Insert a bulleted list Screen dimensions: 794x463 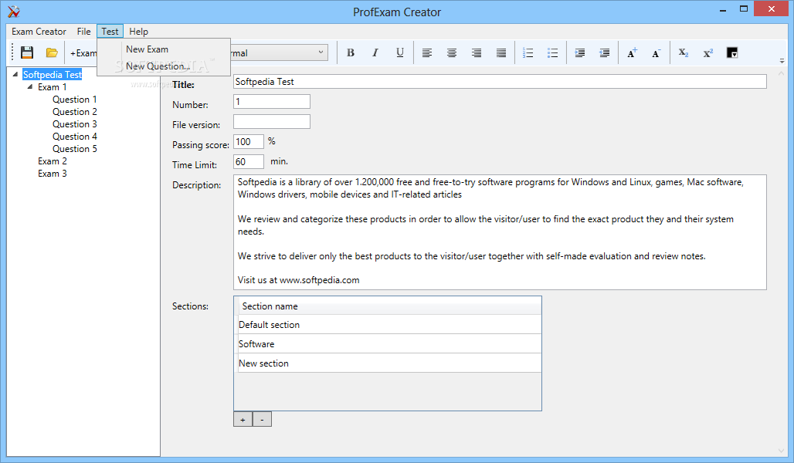tap(553, 52)
